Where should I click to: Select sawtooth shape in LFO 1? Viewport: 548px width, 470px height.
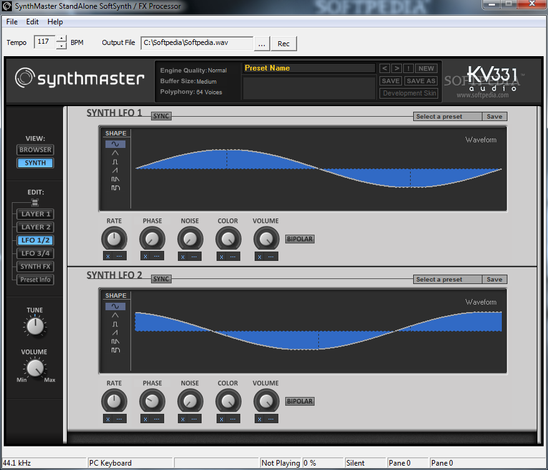115,170
